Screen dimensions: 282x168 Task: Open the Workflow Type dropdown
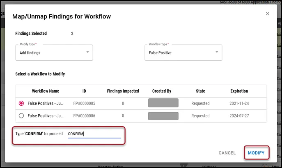coord(183,52)
